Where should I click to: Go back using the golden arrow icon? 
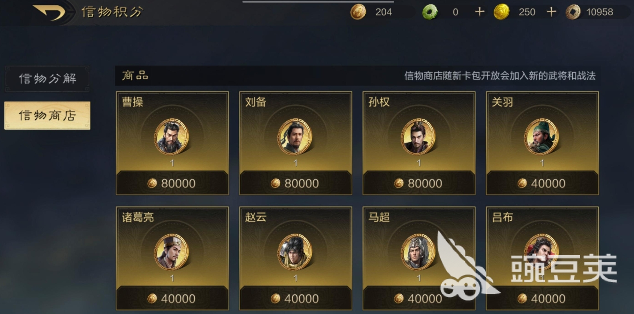tap(49, 12)
